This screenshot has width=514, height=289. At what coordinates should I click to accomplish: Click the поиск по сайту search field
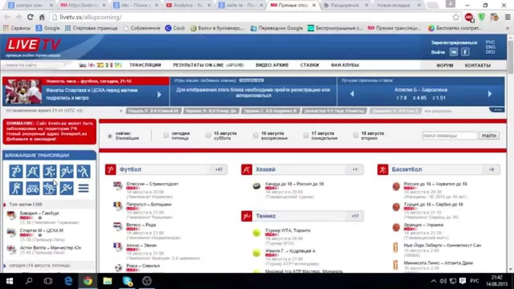pyautogui.click(x=33, y=65)
